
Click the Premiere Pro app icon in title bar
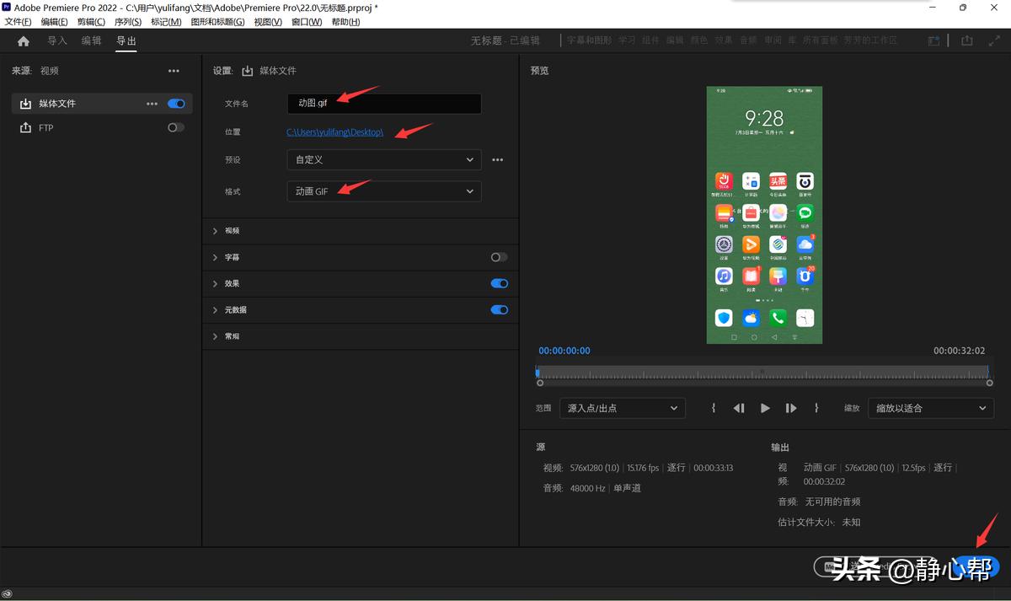[7, 7]
